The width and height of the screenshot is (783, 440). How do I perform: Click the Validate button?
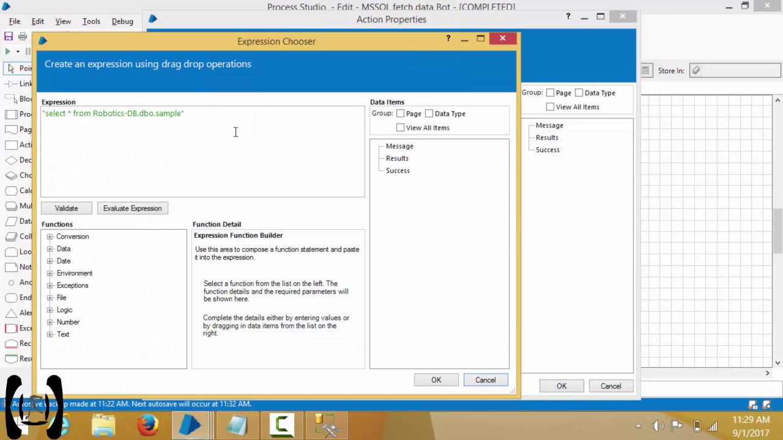pos(66,208)
